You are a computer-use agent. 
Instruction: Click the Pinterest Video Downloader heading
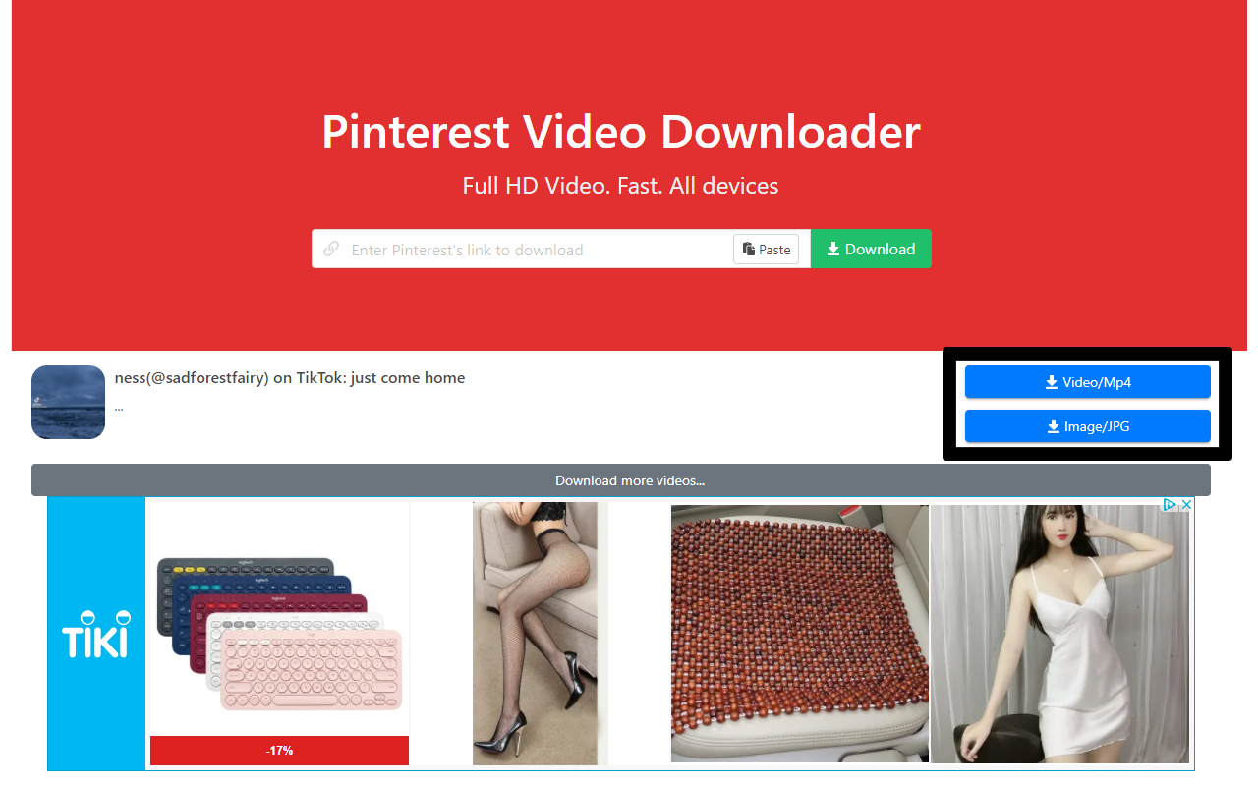621,132
